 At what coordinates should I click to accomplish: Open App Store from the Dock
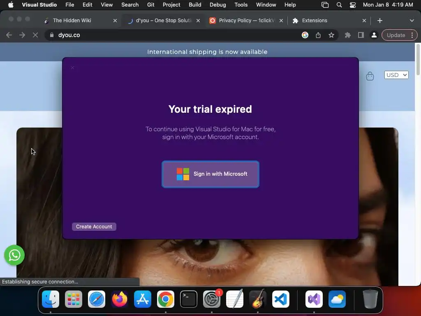pos(143,299)
